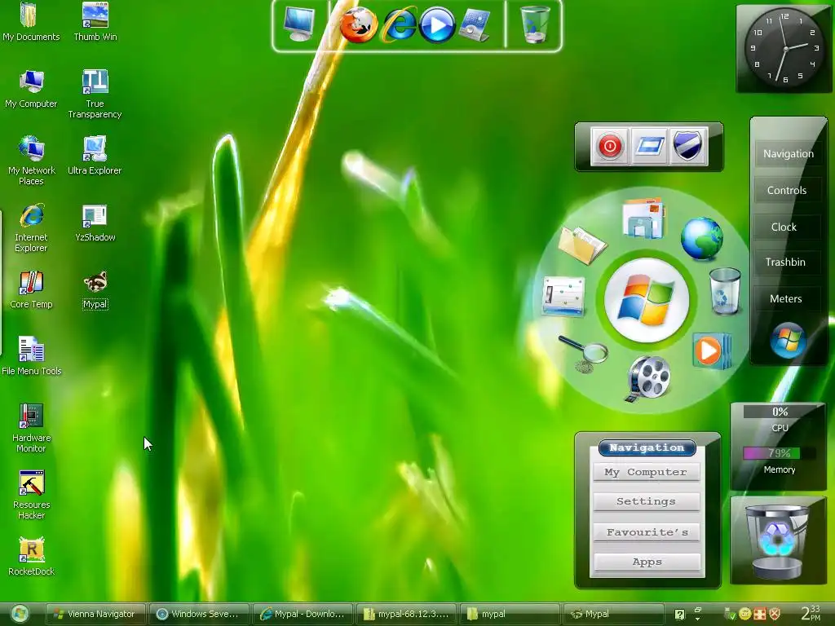
Task: Switch to Mypal browser taskbar item
Action: tap(612, 614)
